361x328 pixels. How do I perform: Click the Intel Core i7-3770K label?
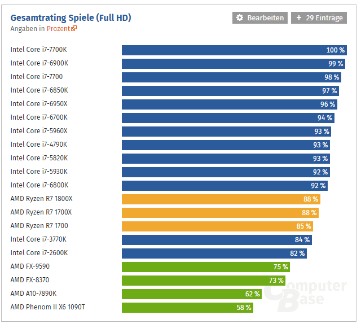39,239
